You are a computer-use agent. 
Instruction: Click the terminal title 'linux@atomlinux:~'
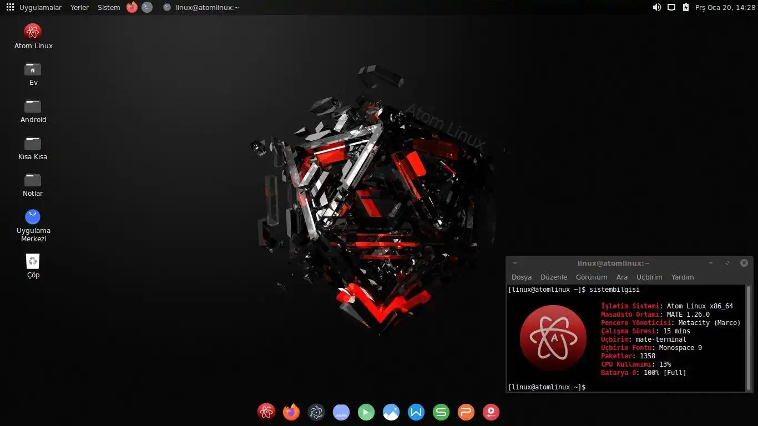(x=613, y=263)
